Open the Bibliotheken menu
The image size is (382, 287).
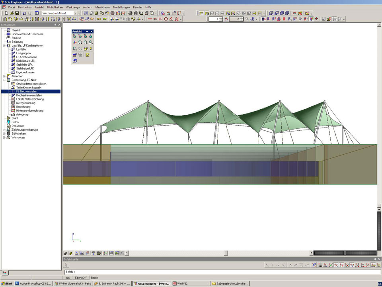(54, 7)
